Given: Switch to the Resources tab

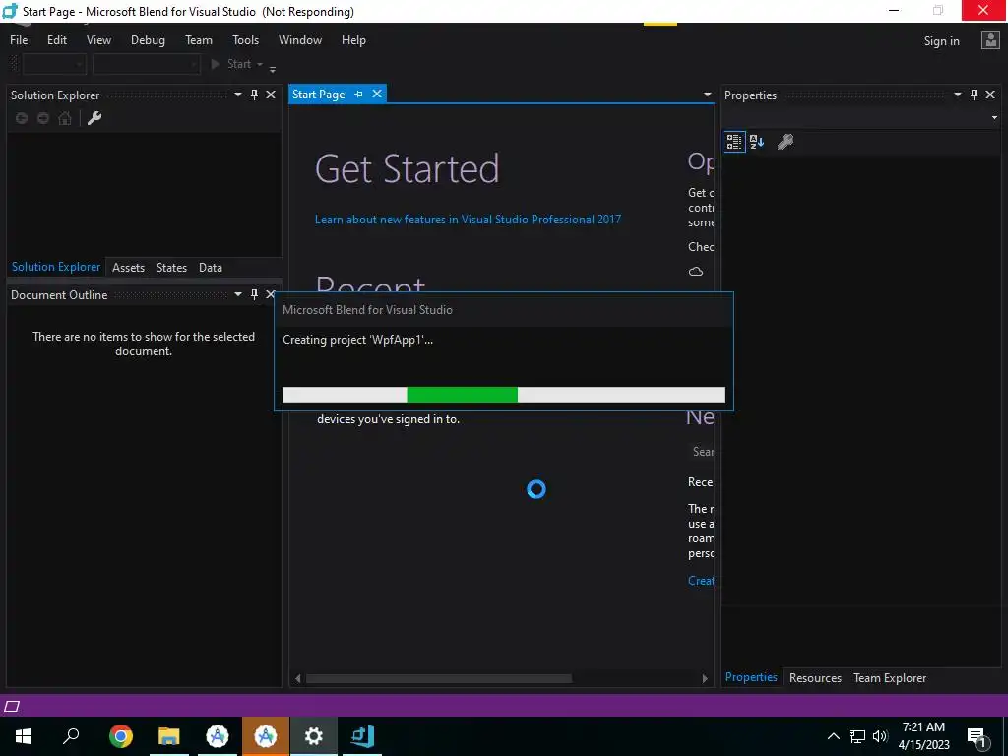Looking at the screenshot, I should (x=815, y=677).
